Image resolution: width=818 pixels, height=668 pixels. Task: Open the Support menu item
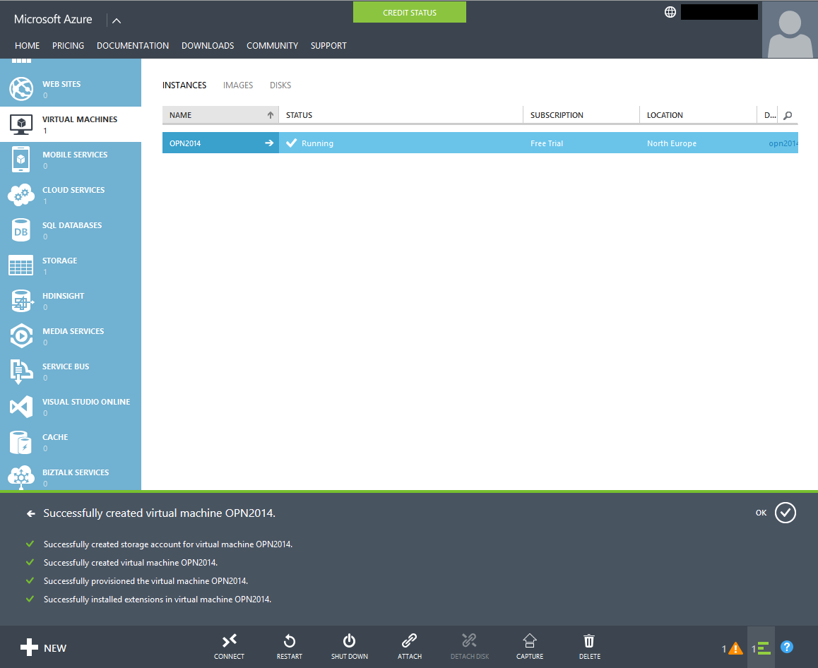click(x=328, y=45)
